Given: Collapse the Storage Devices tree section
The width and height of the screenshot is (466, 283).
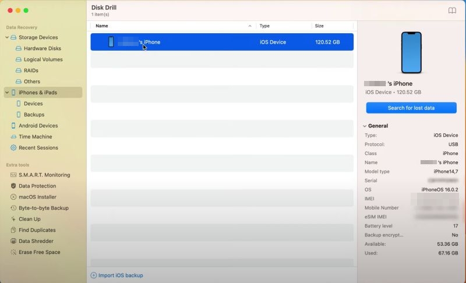Looking at the screenshot, I should click(6, 37).
